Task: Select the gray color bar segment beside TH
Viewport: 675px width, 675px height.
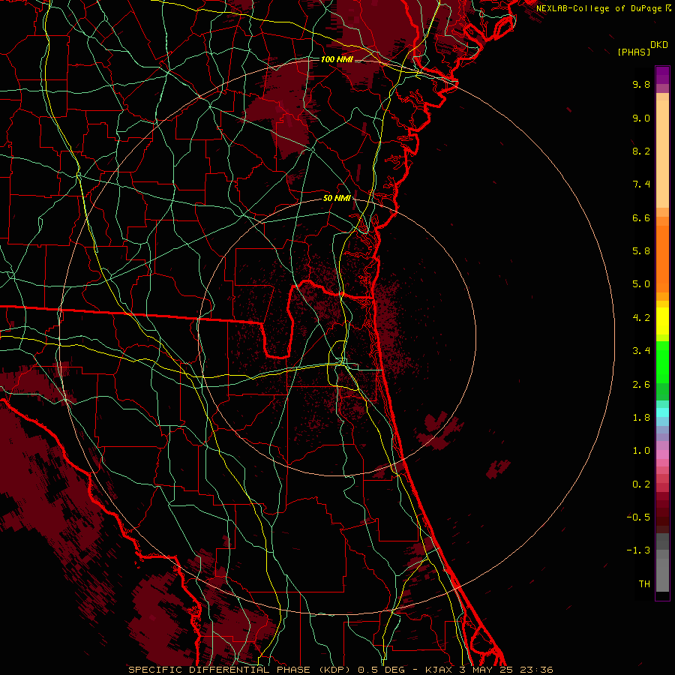Action: (x=662, y=574)
